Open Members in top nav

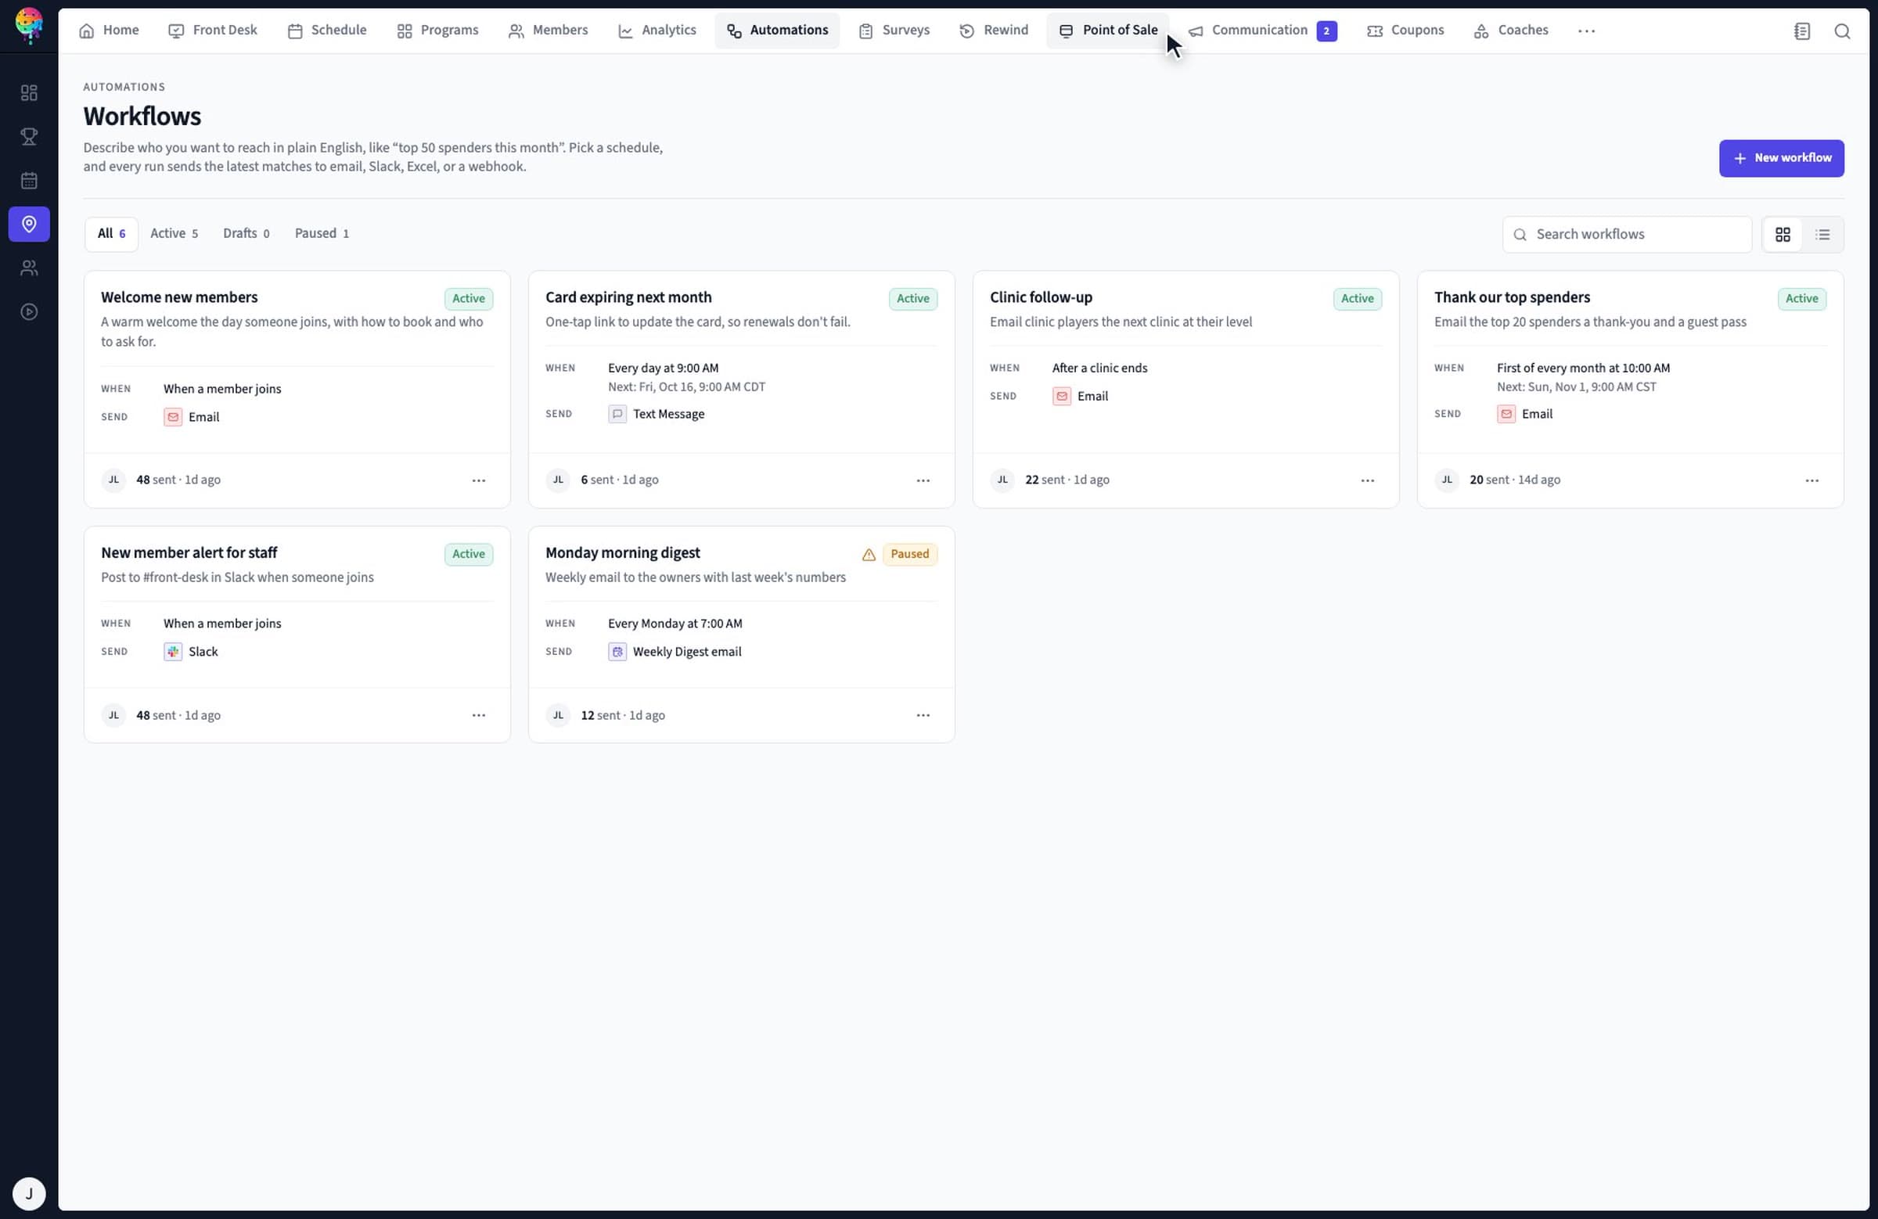[548, 31]
